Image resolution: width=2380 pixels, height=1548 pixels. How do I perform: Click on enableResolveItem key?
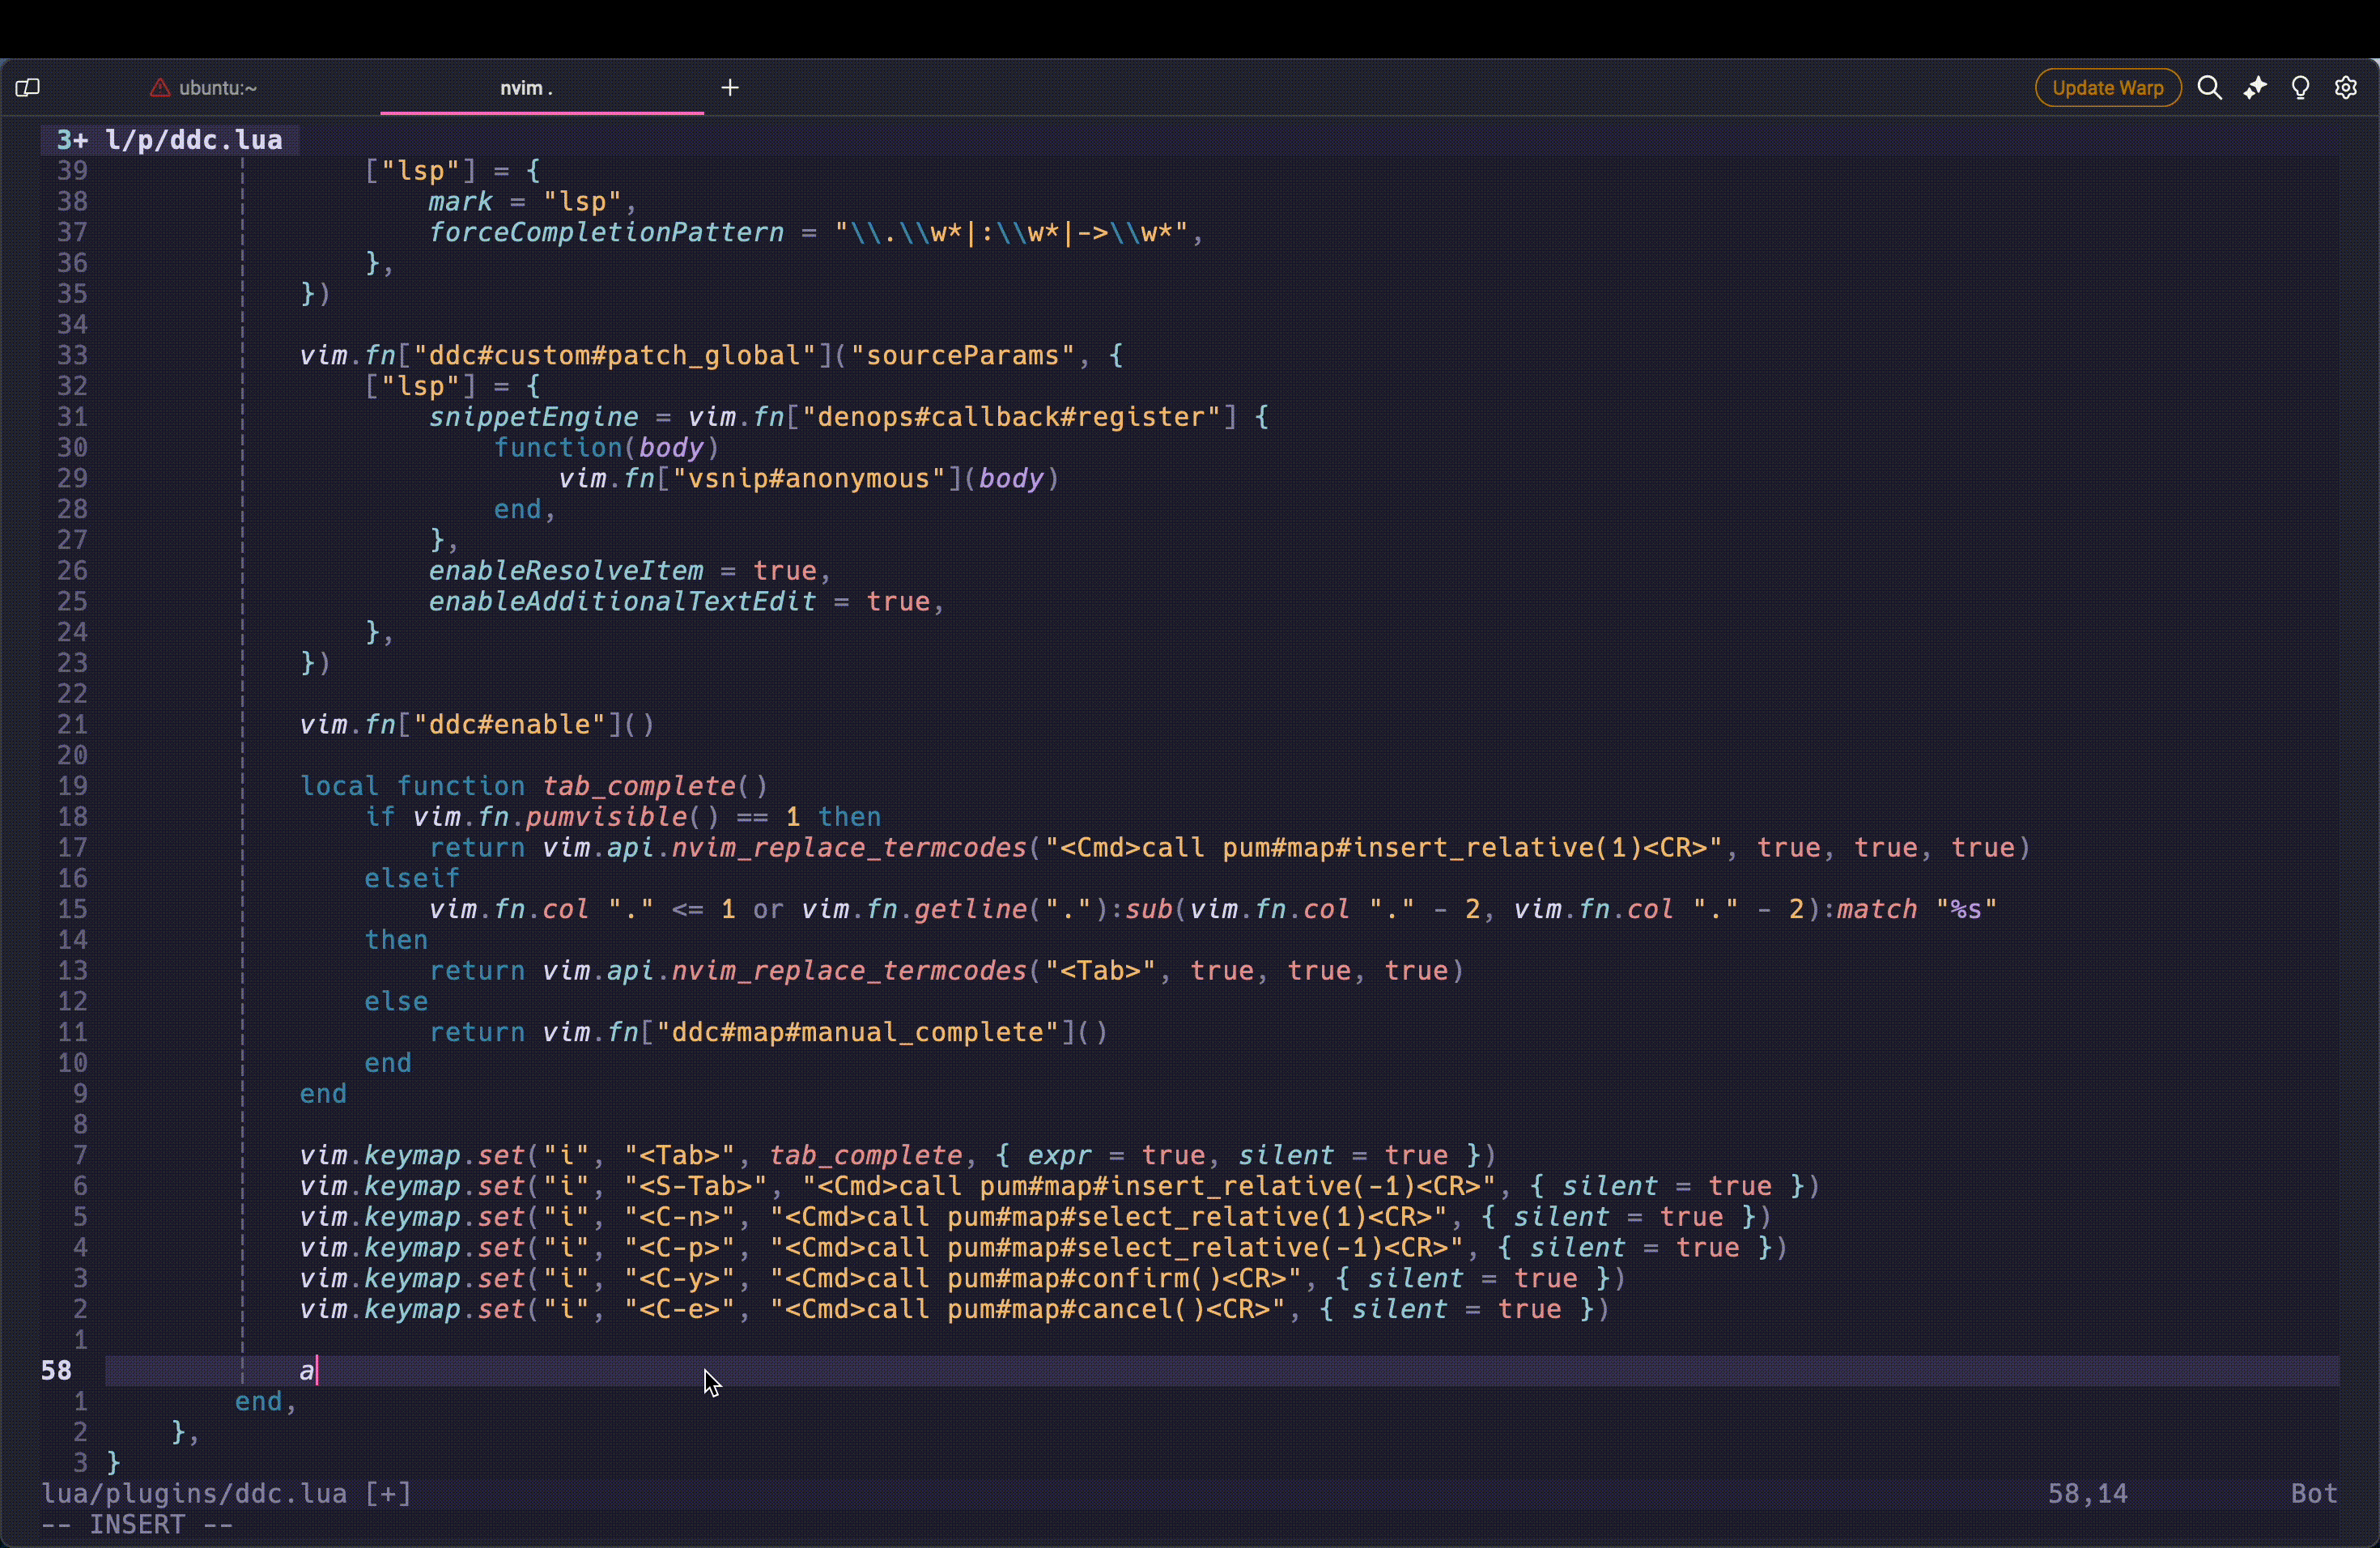(566, 571)
